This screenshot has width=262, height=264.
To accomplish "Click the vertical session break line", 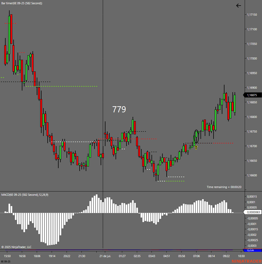I will click(x=103, y=124).
